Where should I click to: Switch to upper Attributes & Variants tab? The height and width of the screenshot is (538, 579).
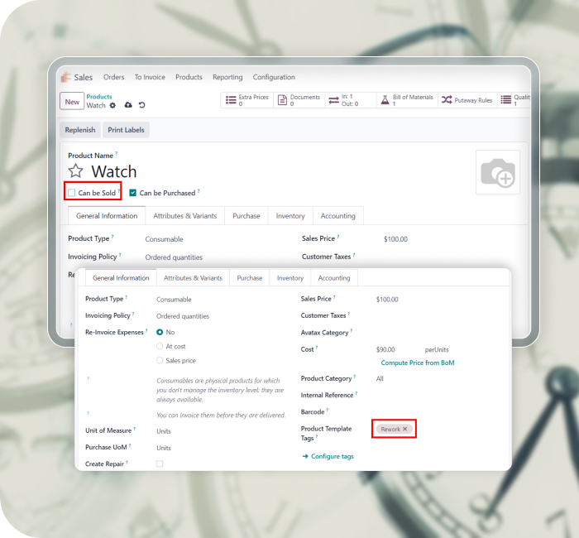coord(185,216)
